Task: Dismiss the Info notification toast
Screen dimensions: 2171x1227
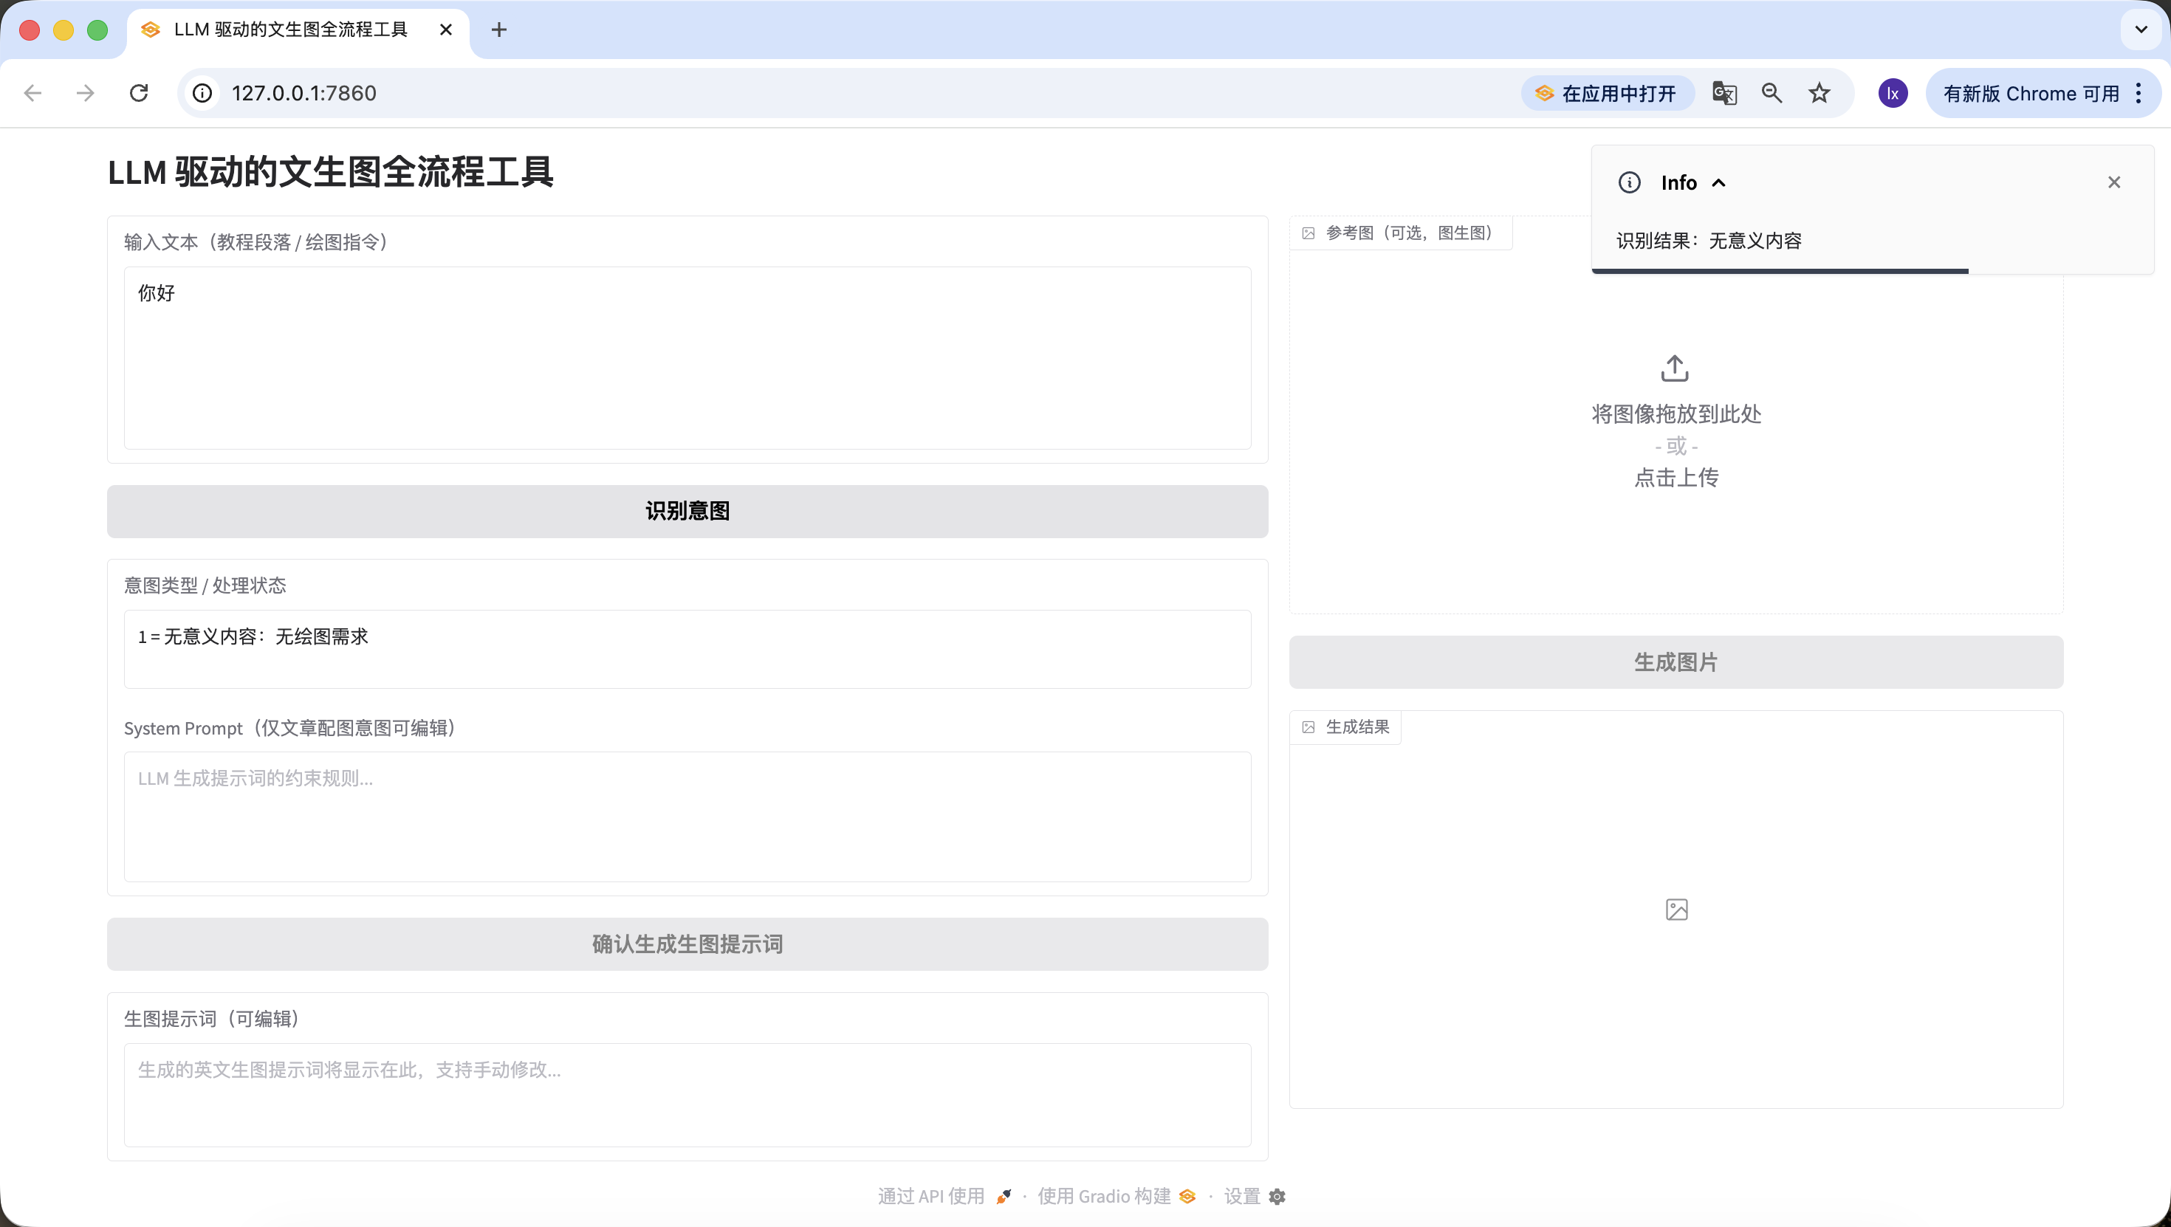Action: pyautogui.click(x=2113, y=182)
